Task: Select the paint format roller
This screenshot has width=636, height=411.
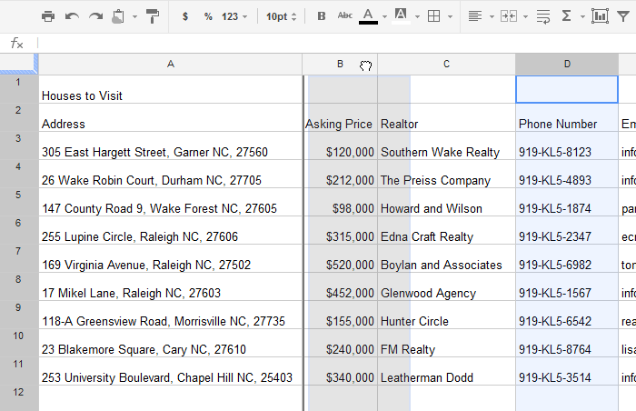Action: [153, 16]
